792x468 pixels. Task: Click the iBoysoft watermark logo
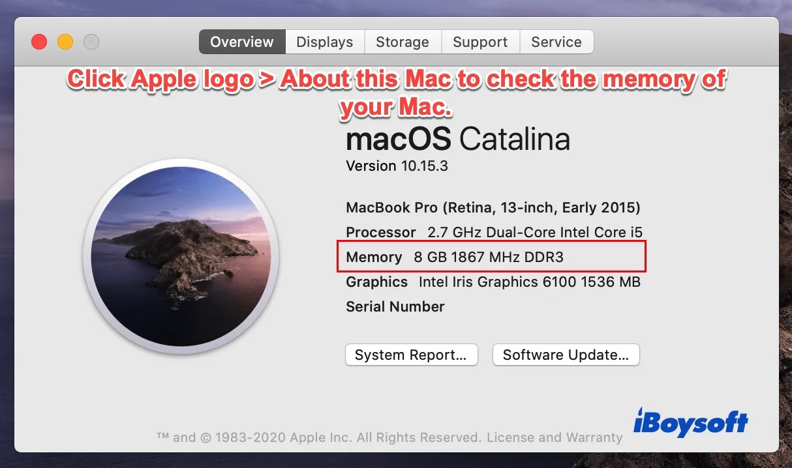[x=690, y=423]
